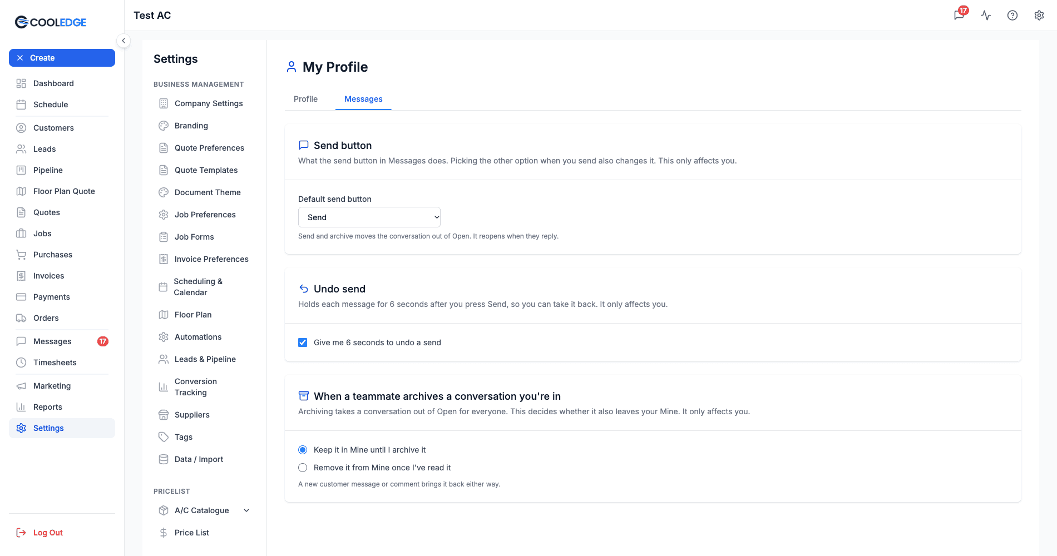The width and height of the screenshot is (1057, 556).
Task: Open Invoice Preferences settings
Action: pos(204,259)
